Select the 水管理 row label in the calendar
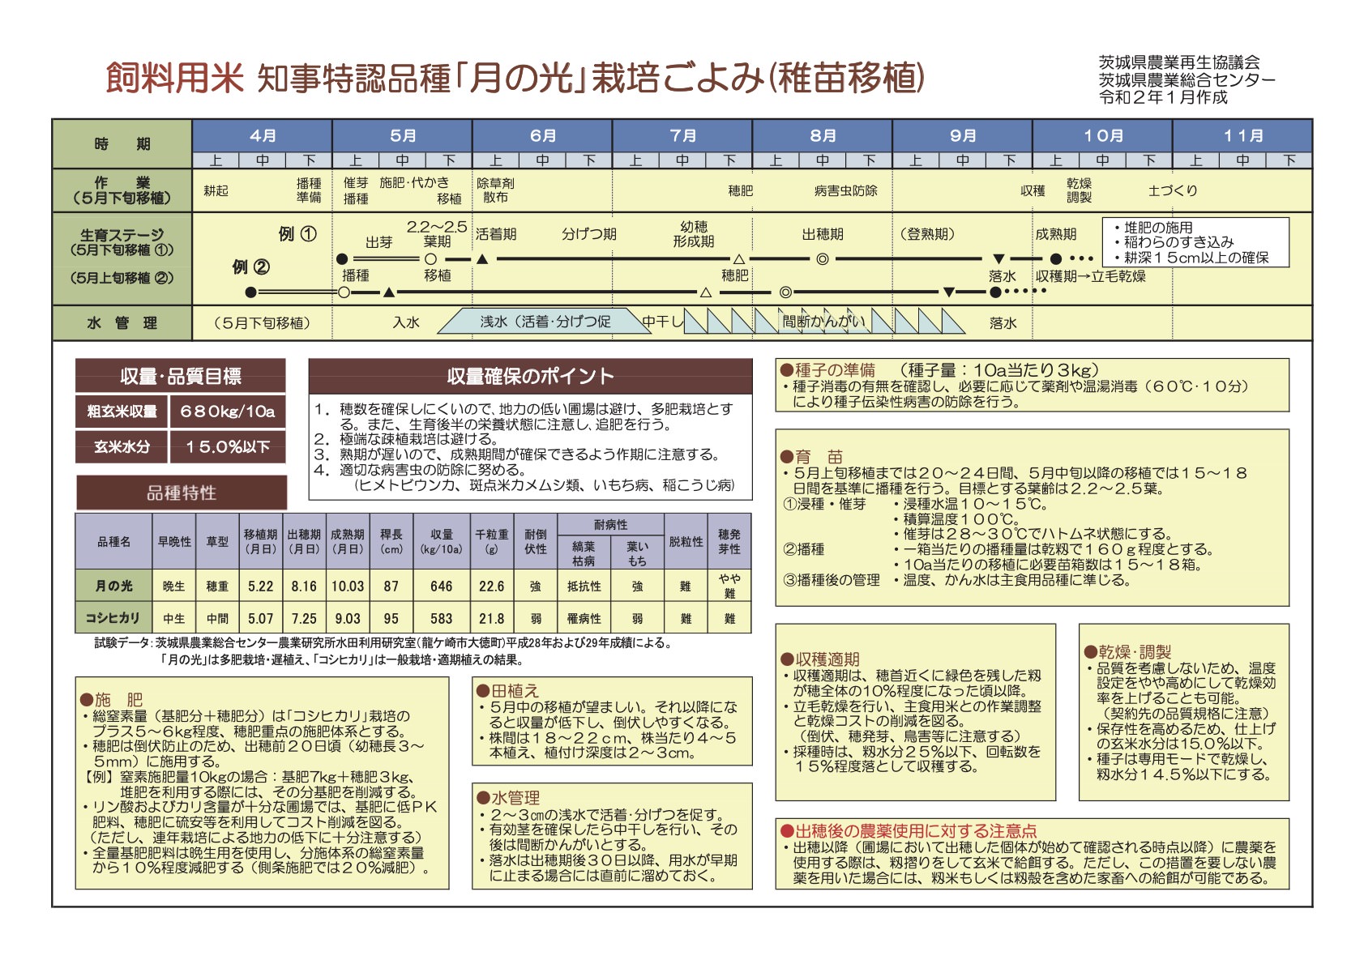1364x964 pixels. click(x=122, y=323)
